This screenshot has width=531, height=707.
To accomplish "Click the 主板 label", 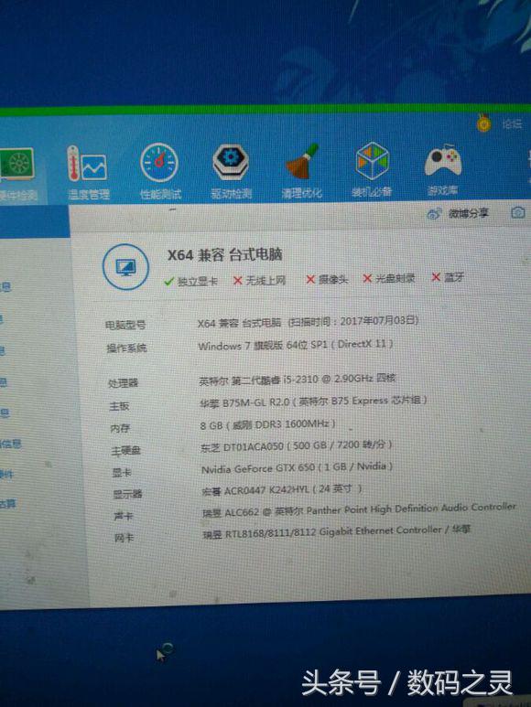I will (x=120, y=406).
